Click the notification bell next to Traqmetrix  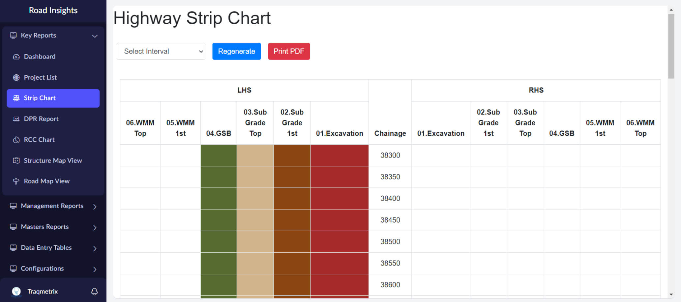95,291
